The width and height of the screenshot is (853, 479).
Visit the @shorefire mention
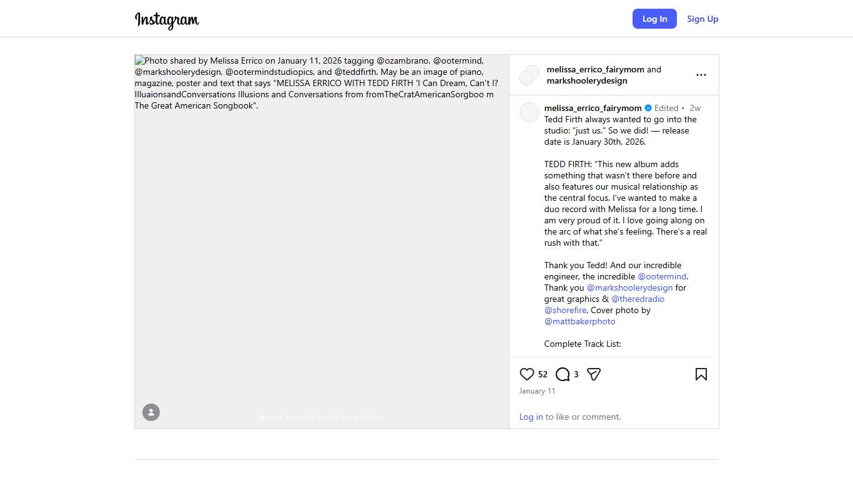pyautogui.click(x=565, y=310)
